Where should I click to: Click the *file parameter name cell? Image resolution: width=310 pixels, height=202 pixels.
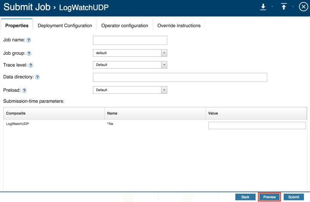tap(110, 123)
